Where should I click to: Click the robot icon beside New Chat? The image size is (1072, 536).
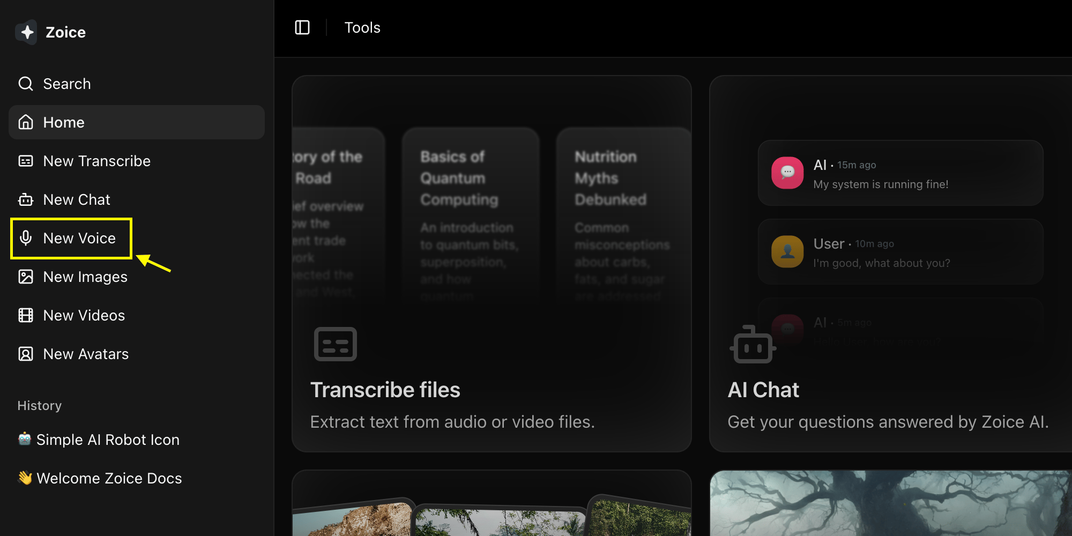click(26, 199)
